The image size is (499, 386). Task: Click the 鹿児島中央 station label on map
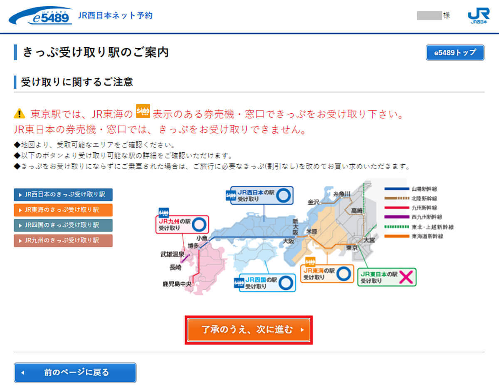tap(177, 284)
